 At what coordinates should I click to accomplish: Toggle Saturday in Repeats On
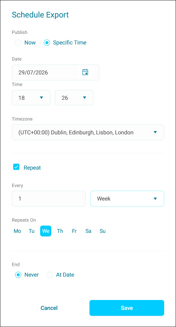coord(88,231)
